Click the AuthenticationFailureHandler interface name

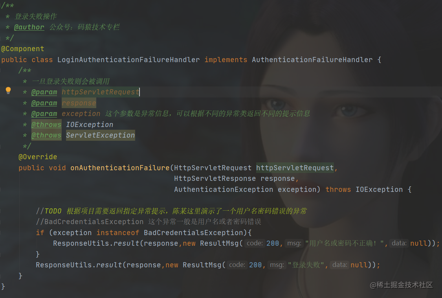(312, 60)
